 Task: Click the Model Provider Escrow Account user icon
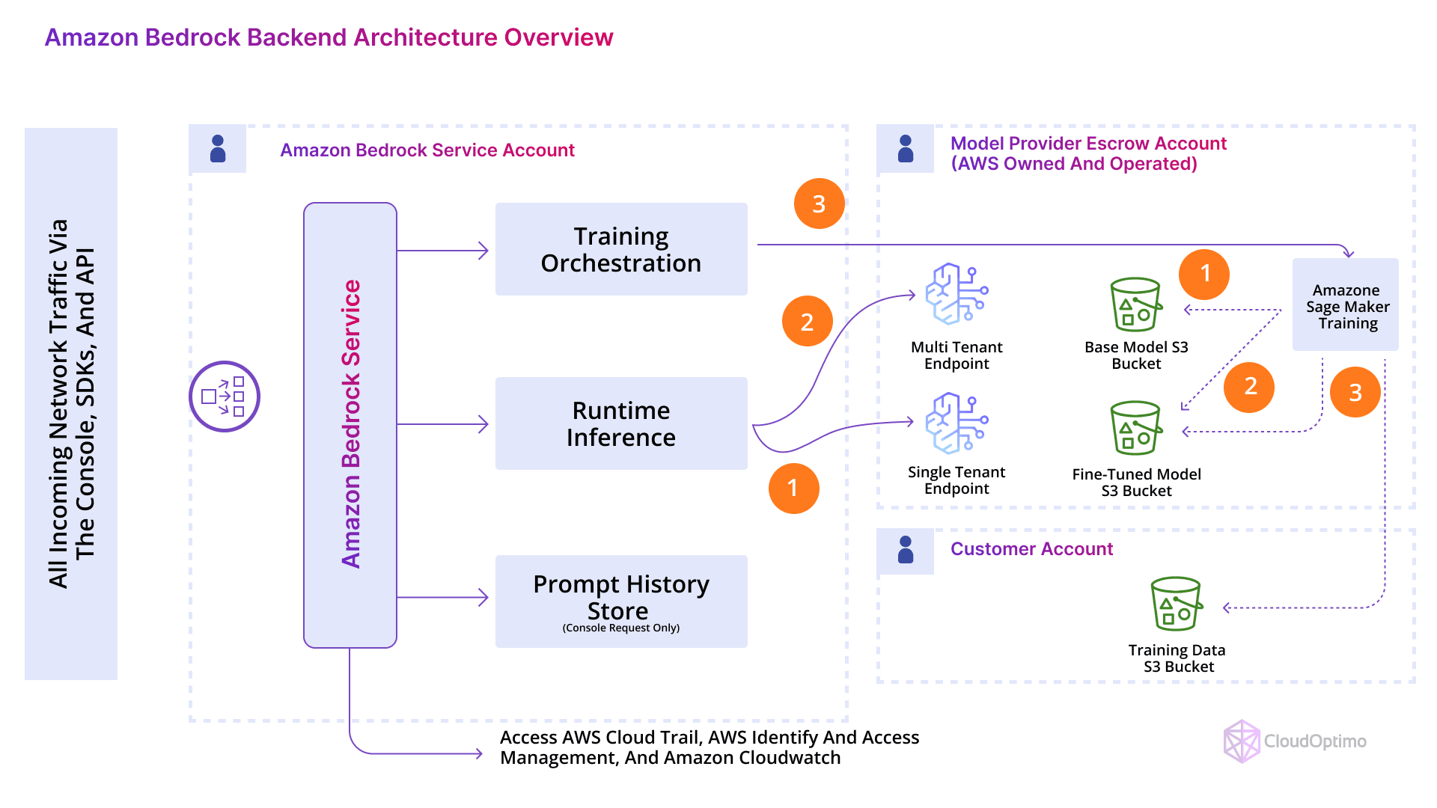tap(906, 149)
